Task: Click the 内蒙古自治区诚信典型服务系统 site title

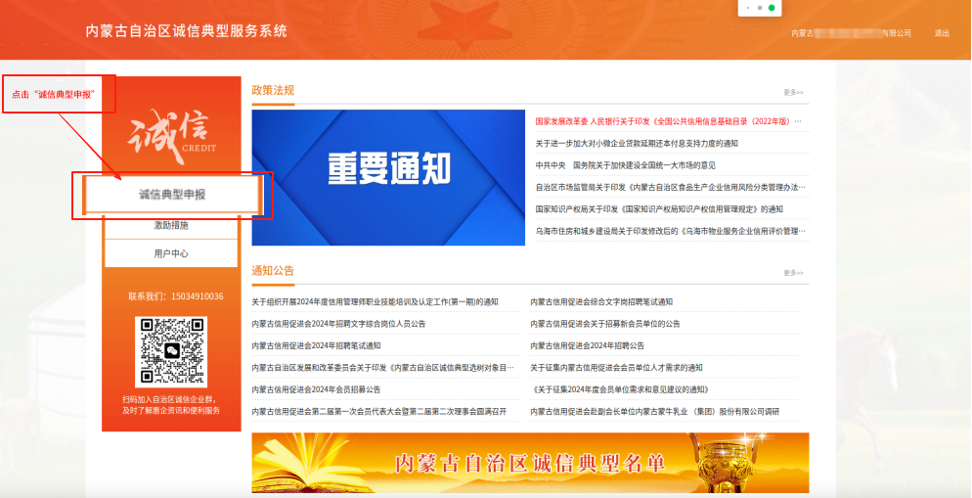Action: coord(186,31)
